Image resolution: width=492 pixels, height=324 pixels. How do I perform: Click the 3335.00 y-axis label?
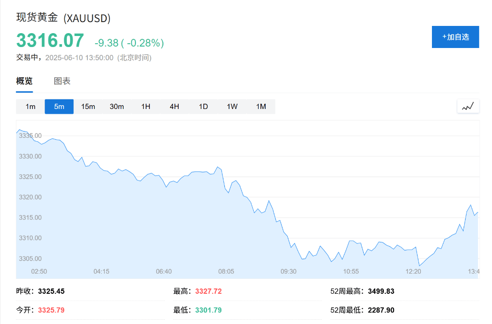click(30, 136)
